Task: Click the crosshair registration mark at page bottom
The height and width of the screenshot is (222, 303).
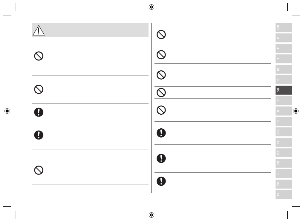Action: click(x=151, y=215)
